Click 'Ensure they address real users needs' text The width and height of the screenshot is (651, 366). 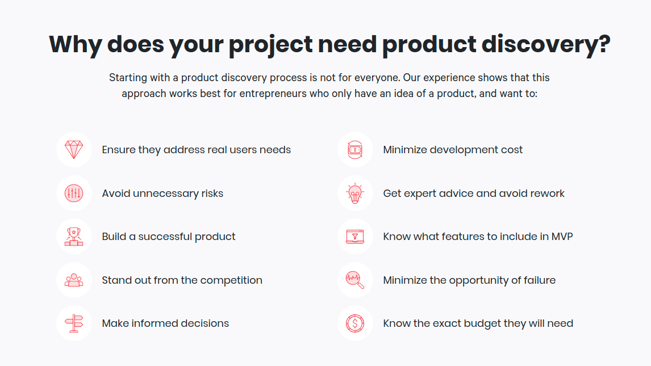(x=196, y=150)
